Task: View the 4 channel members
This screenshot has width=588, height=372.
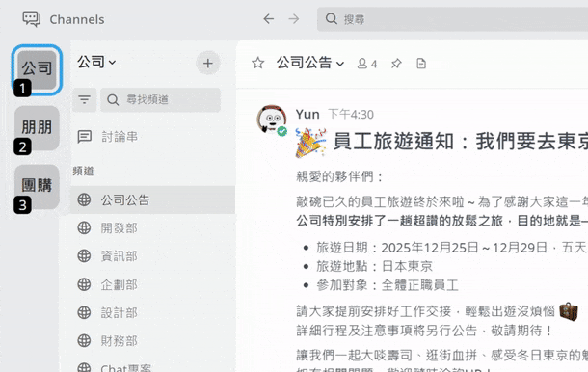Action: click(x=367, y=64)
